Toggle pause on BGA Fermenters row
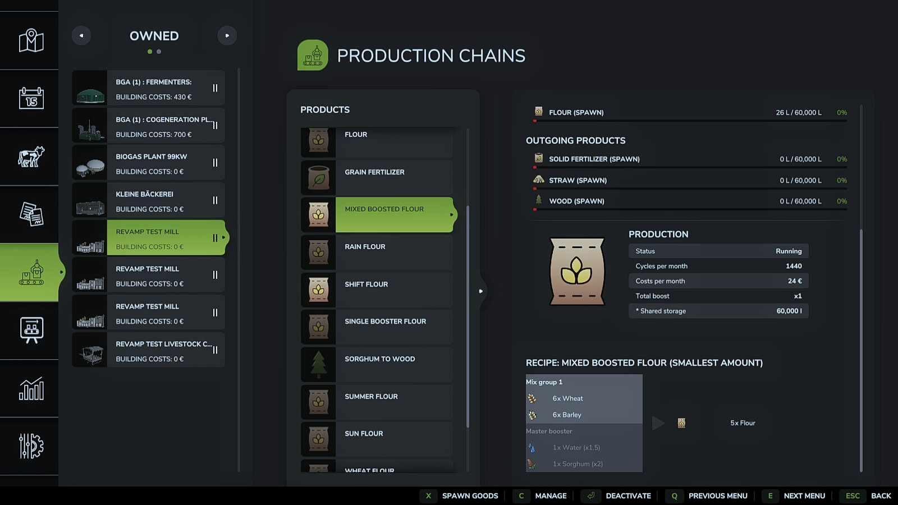This screenshot has height=505, width=898. [215, 88]
